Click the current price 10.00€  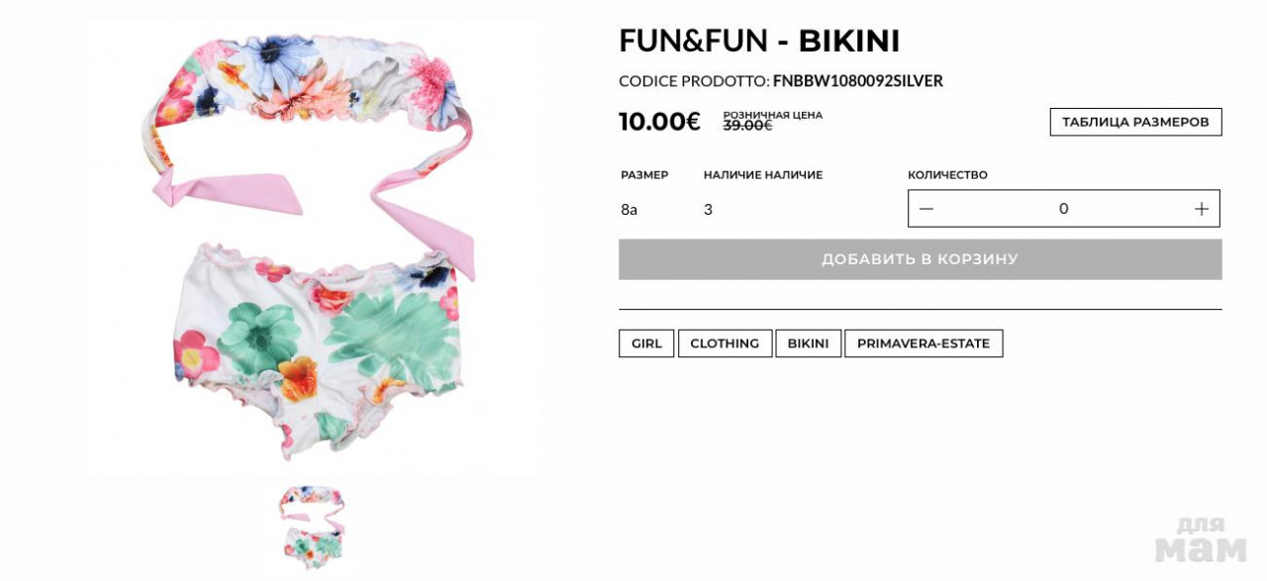click(x=659, y=122)
